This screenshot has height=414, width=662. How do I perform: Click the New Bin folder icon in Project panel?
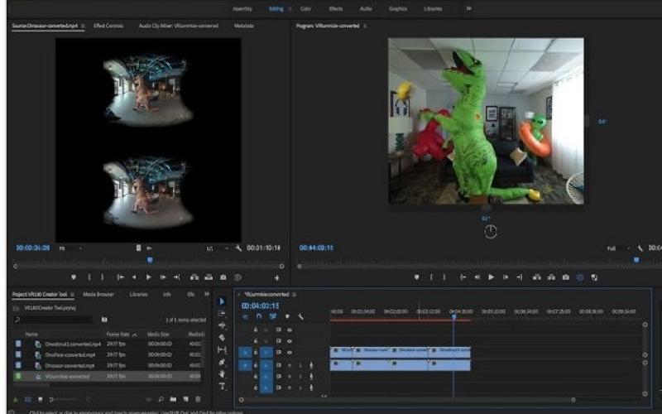(x=172, y=399)
